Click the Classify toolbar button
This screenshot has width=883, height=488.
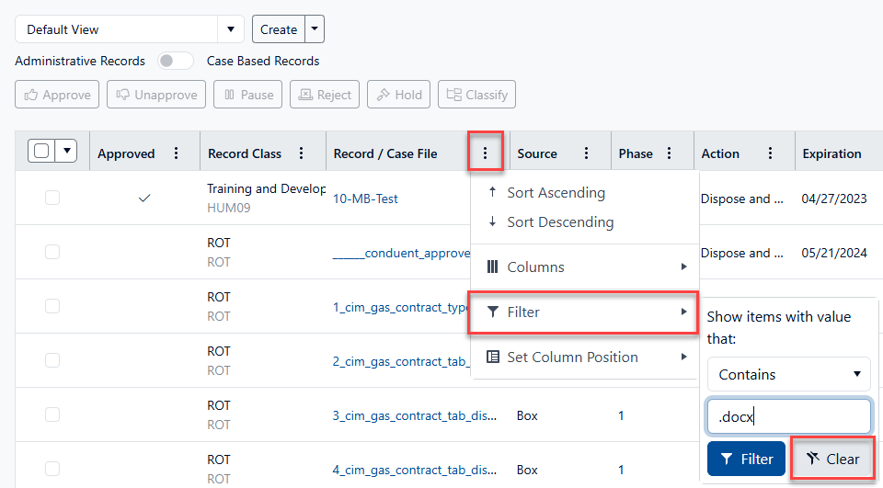coord(476,95)
